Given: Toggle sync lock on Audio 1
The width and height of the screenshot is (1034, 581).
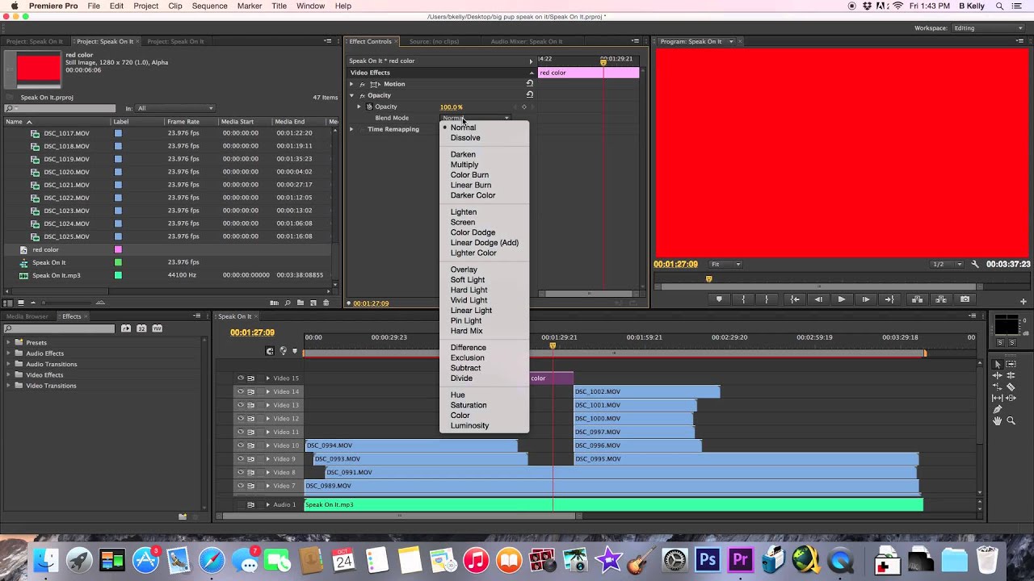Looking at the screenshot, I should pyautogui.click(x=250, y=504).
